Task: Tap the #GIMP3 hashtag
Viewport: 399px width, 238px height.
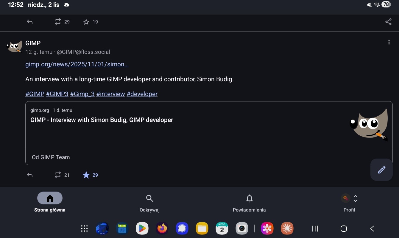Action: pos(57,94)
